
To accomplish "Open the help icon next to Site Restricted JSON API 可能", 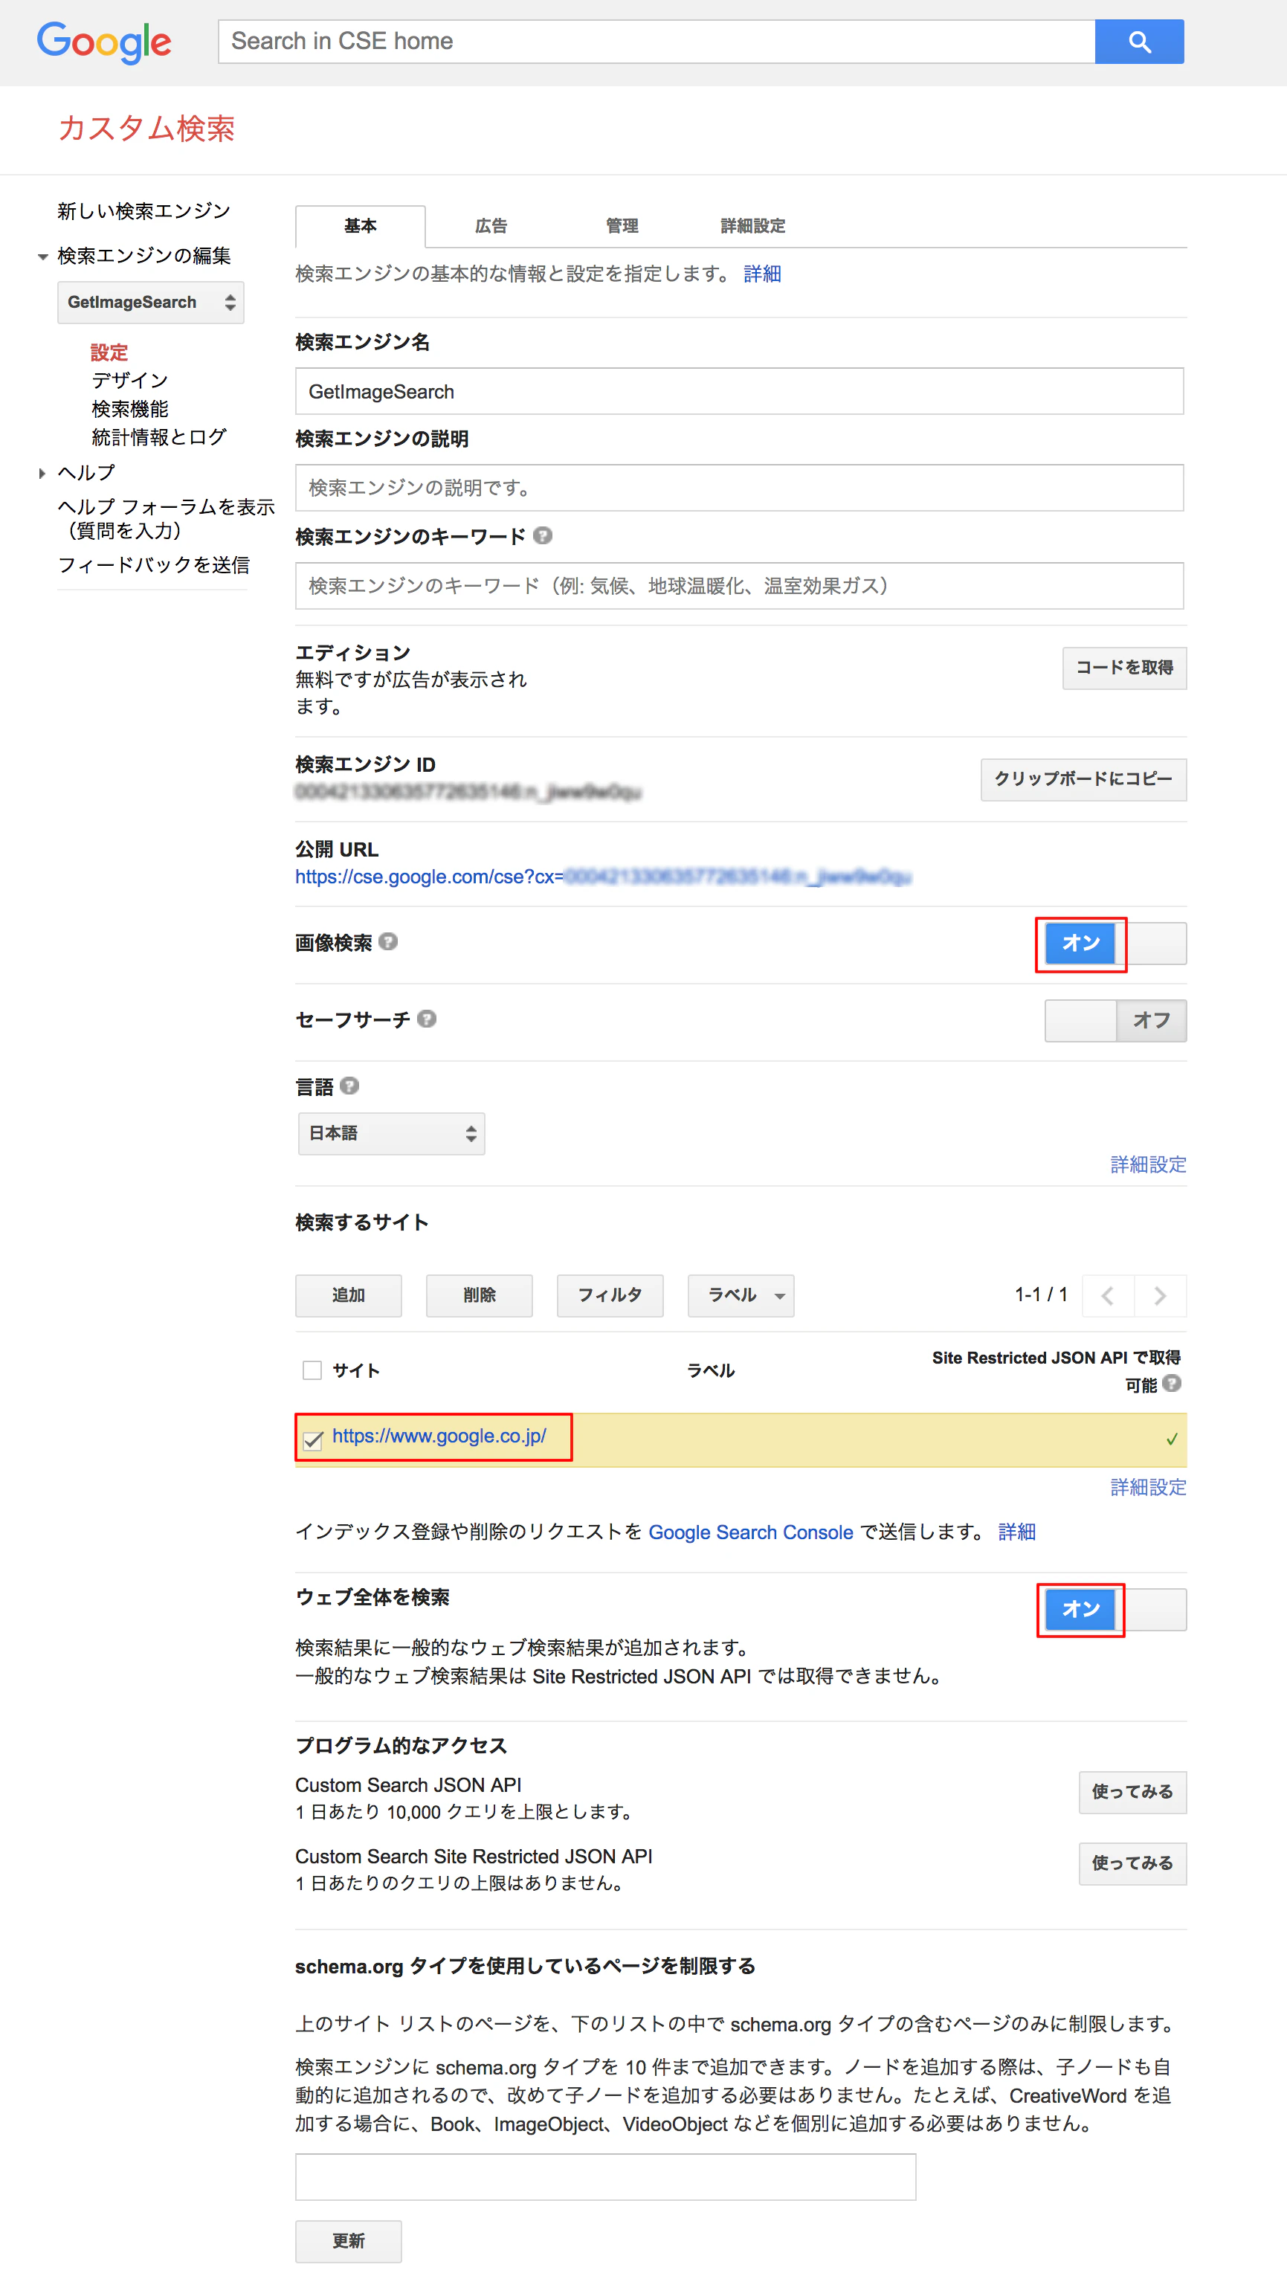I will (x=1173, y=1384).
